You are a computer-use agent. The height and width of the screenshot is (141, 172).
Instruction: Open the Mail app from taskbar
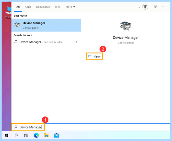coord(56,135)
